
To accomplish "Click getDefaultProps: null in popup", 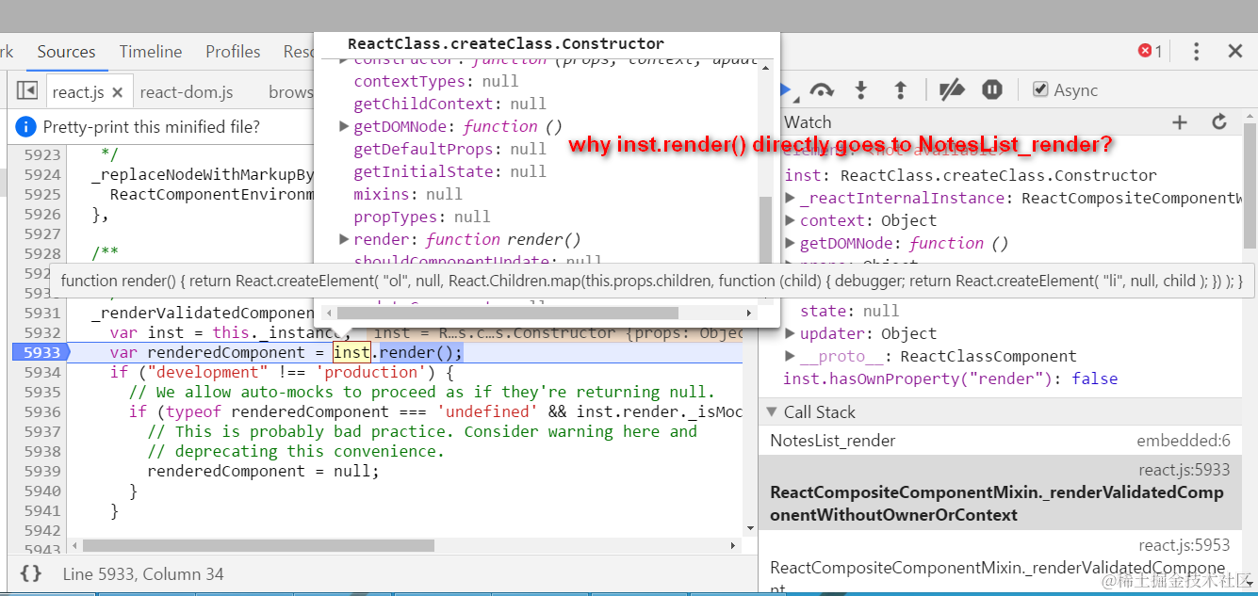I will point(450,149).
